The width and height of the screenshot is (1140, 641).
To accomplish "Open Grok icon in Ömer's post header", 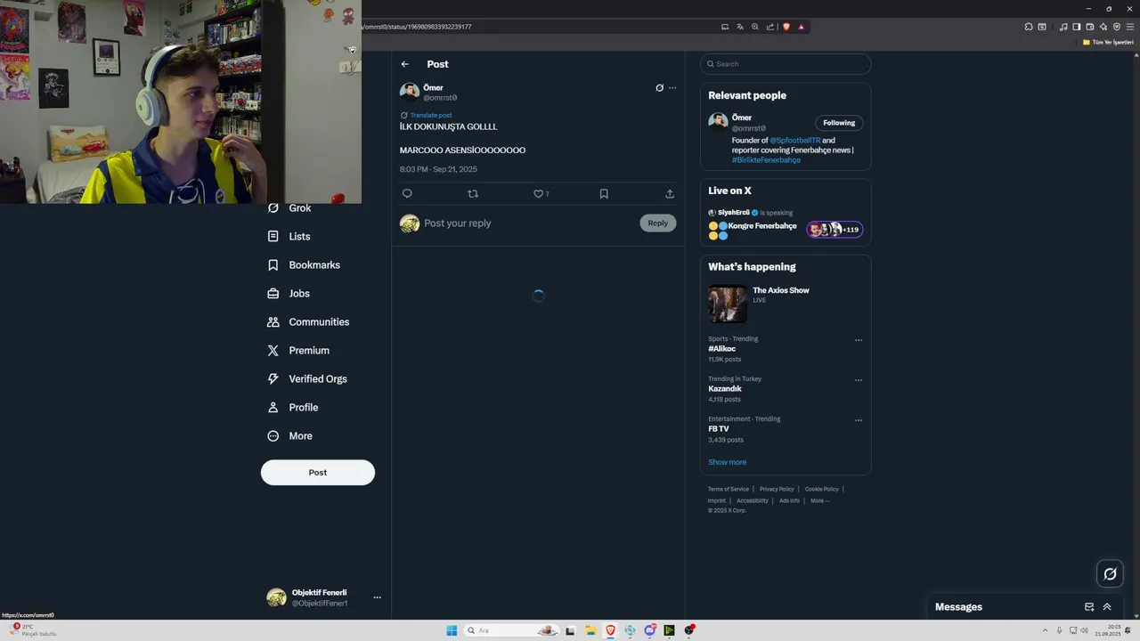I will (x=659, y=88).
